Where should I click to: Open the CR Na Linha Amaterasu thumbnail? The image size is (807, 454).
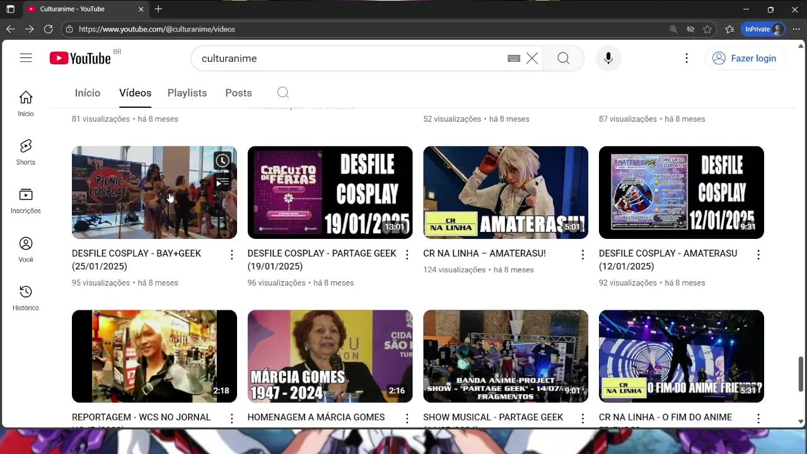click(x=506, y=192)
